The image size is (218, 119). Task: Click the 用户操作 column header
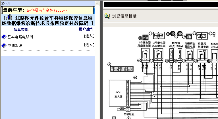(x=86, y=29)
